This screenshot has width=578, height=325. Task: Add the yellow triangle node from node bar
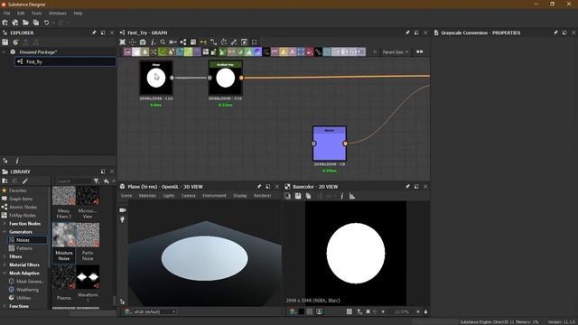tap(284, 52)
